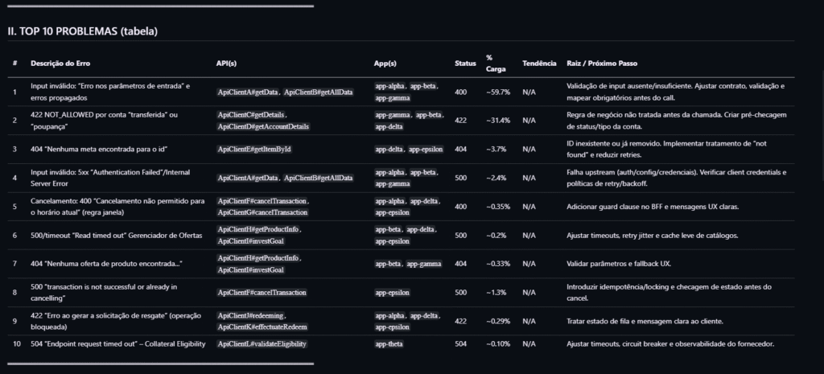Click the ApiClientL#validateEligibility code chip
Image resolution: width=824 pixels, height=374 pixels.
[x=262, y=344]
